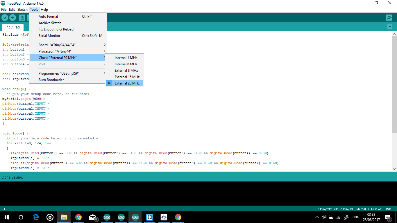Click the code line "InputPass[i] = '2';"

pyautogui.click(x=30, y=168)
